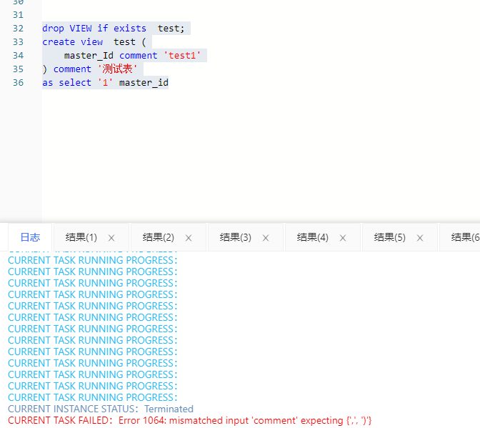Screen dimensions: 480x428
Task: Click line number 32 in the gutter
Action: click(x=18, y=29)
